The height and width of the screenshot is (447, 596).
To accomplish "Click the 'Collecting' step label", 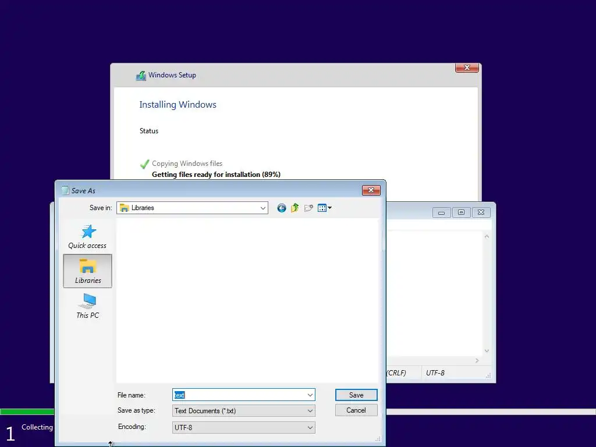I will point(37,427).
